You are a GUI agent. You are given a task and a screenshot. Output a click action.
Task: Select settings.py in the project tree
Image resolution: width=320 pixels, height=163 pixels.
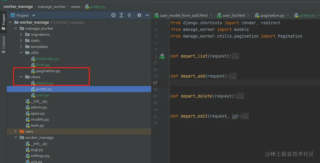tap(40, 156)
